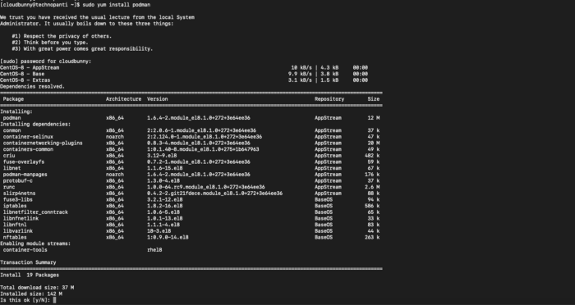Click the '[sudo] password for cloudbunny:' line
Viewport: 575px width, 305px height.
coord(45,61)
